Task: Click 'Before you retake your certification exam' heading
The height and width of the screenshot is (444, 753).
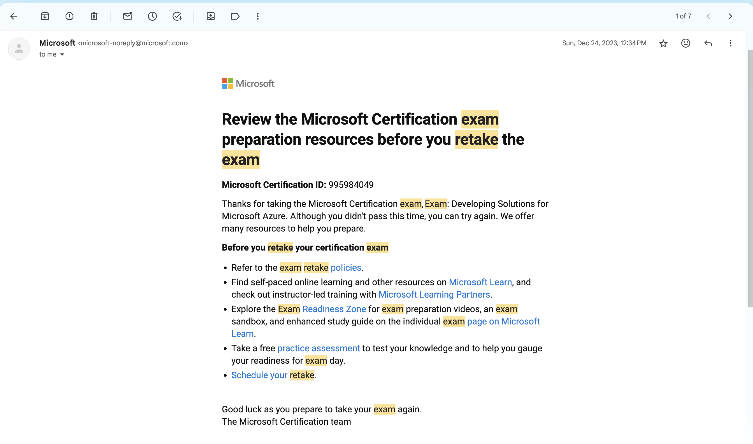Action: point(305,247)
